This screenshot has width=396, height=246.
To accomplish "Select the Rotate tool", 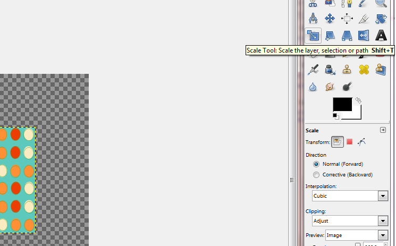I will pyautogui.click(x=381, y=19).
